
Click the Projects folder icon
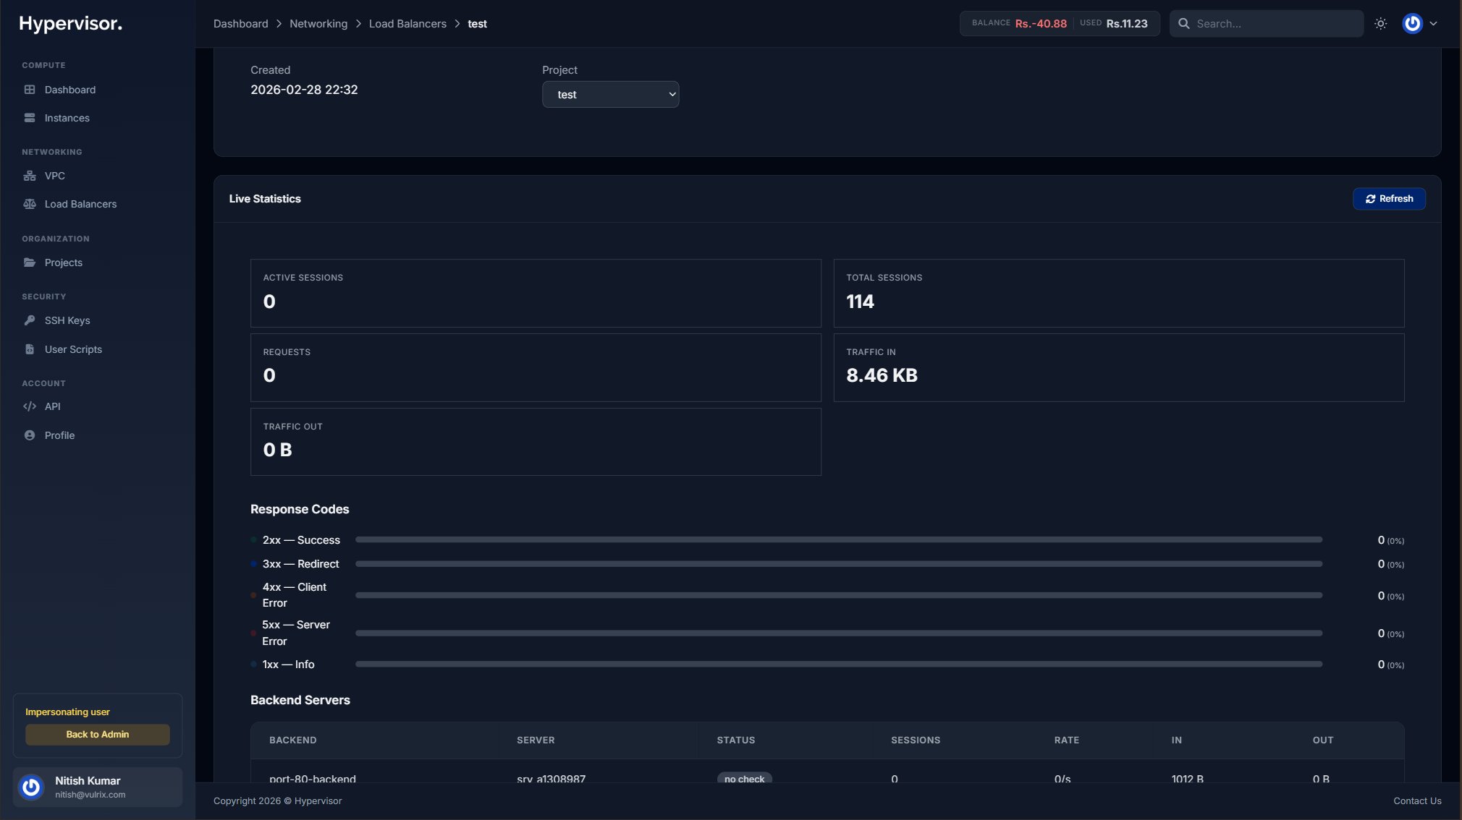click(x=30, y=262)
